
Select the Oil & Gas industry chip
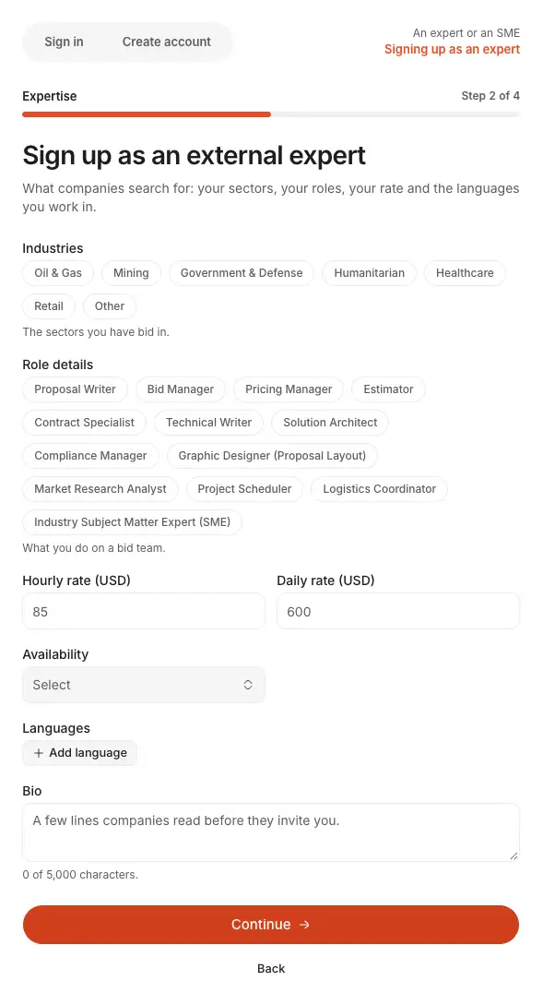[58, 273]
